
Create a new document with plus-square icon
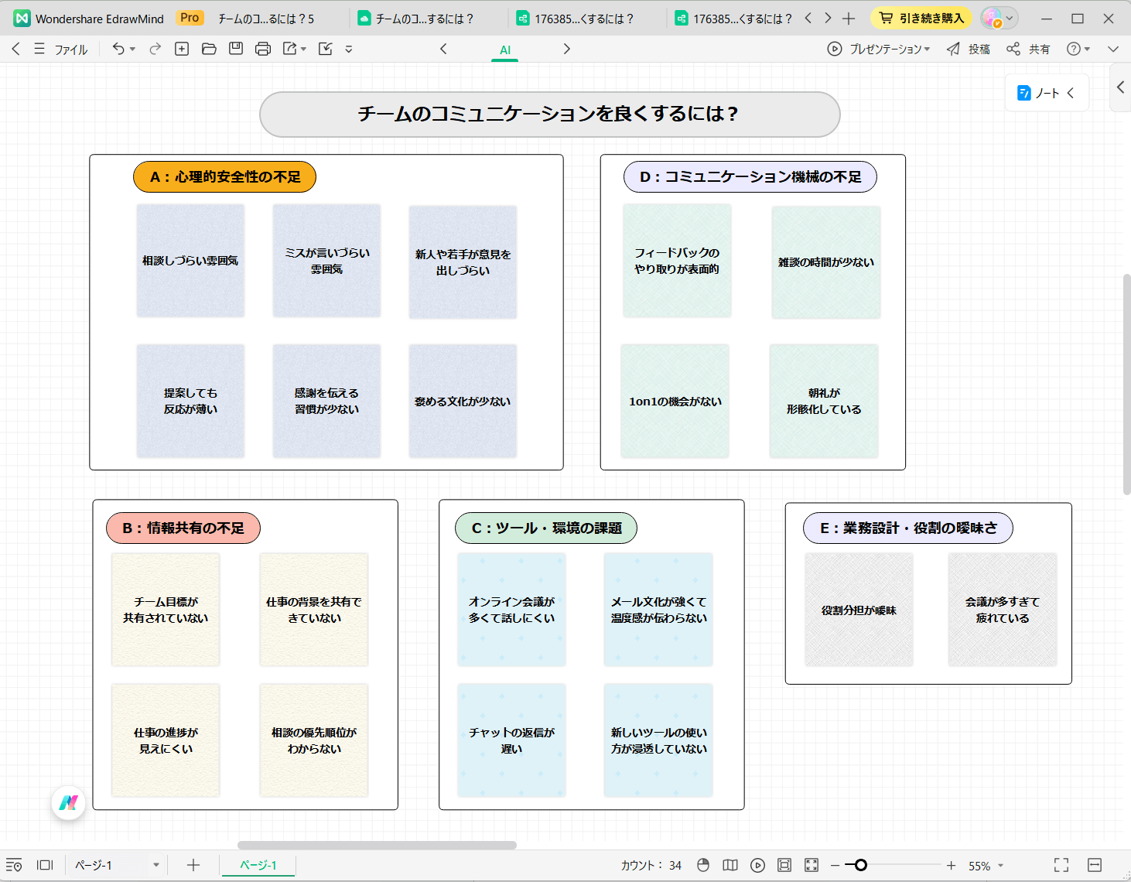182,49
